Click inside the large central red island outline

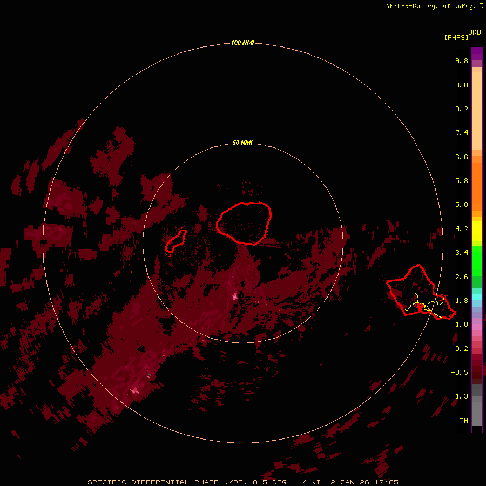(x=244, y=223)
